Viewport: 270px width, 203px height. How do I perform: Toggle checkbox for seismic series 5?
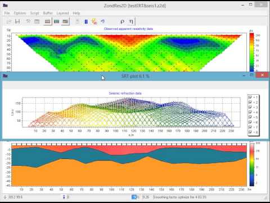click(250, 117)
